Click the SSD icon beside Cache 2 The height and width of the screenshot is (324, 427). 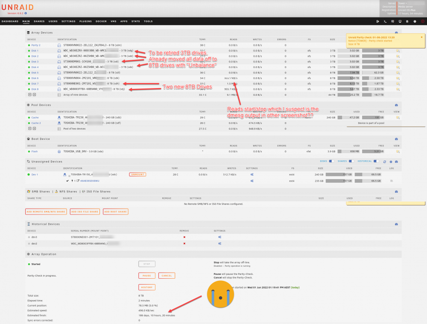pyautogui.click(x=59, y=123)
